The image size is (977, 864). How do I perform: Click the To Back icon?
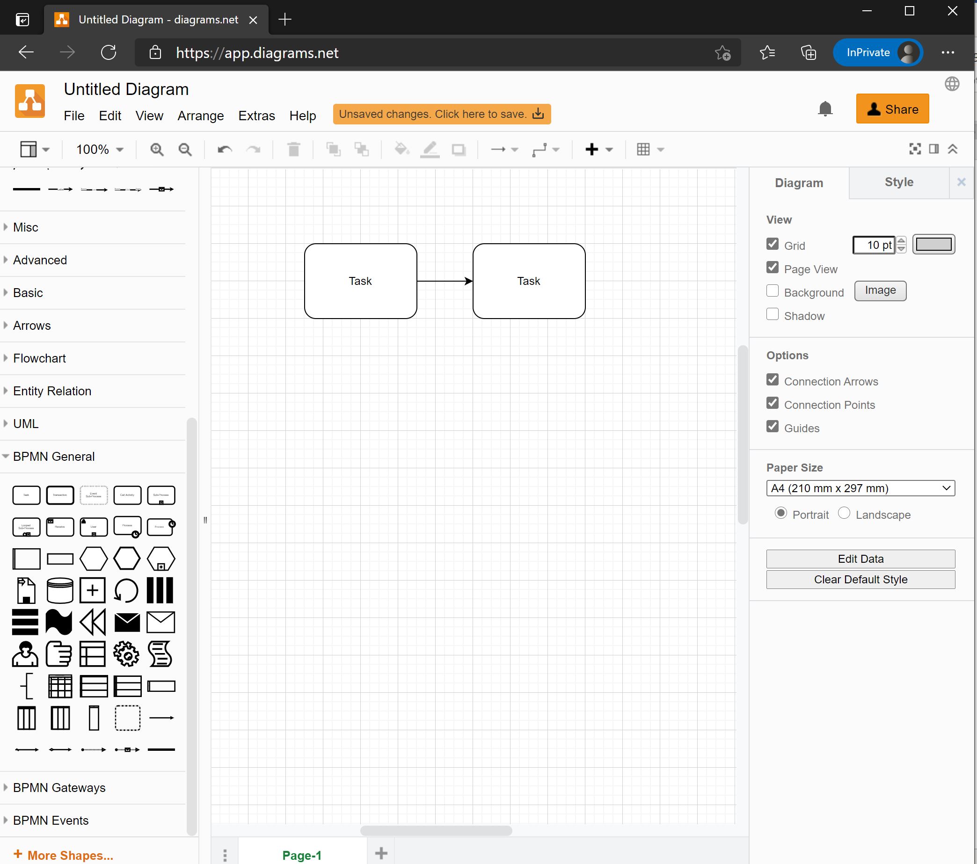point(361,150)
